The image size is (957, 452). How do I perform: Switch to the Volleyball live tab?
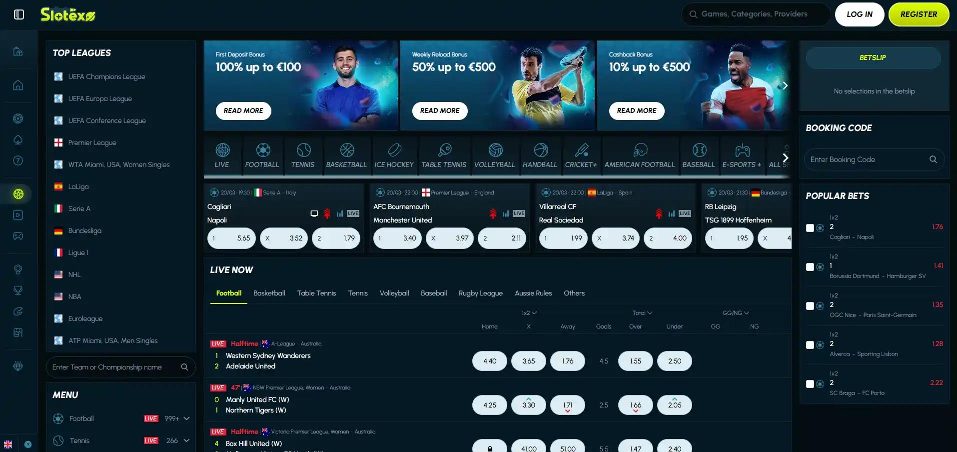coord(394,293)
